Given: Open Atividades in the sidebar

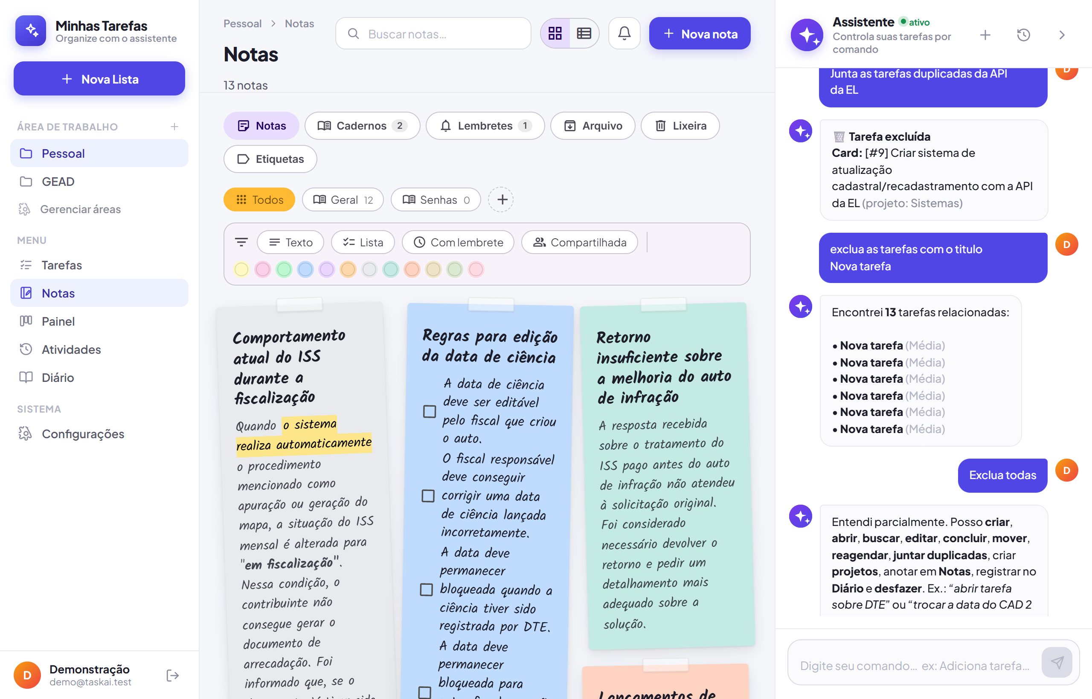Looking at the screenshot, I should pos(99,349).
